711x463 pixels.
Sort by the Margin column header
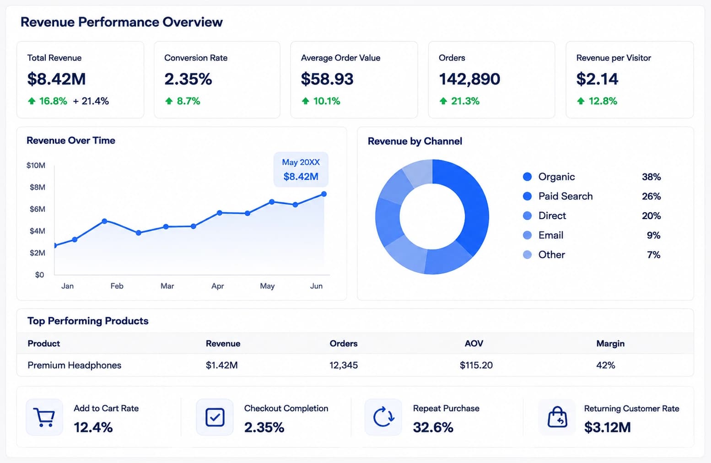(610, 344)
